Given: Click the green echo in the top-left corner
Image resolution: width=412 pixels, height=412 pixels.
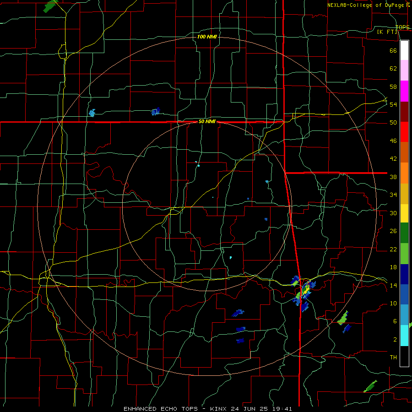Looking at the screenshot, I should click(x=50, y=5).
